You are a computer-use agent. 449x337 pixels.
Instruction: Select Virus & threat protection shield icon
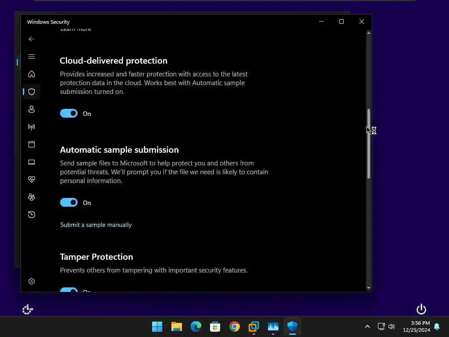pyautogui.click(x=32, y=92)
